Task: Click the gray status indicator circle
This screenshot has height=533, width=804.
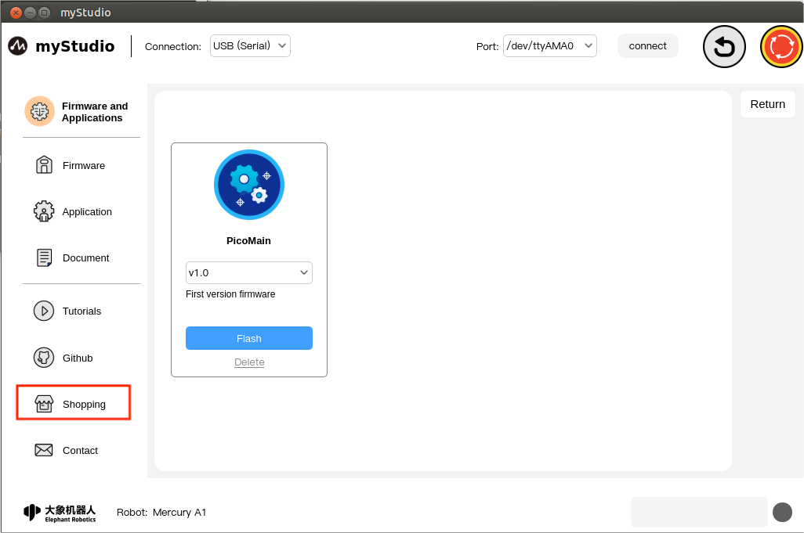Action: tap(783, 512)
